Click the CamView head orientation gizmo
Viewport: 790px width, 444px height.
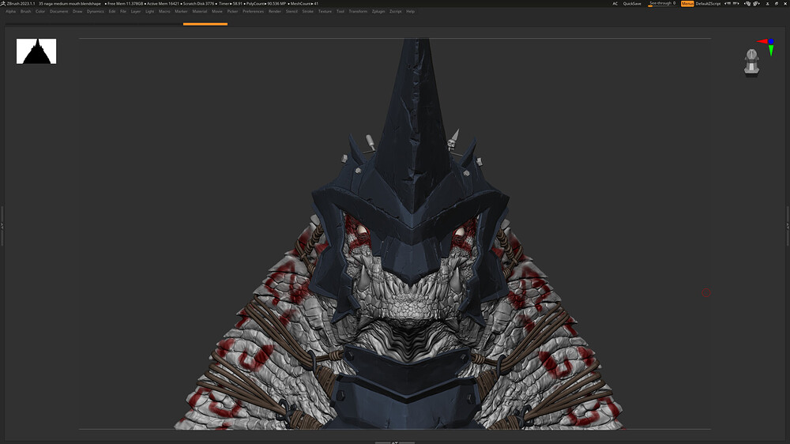[x=752, y=62]
